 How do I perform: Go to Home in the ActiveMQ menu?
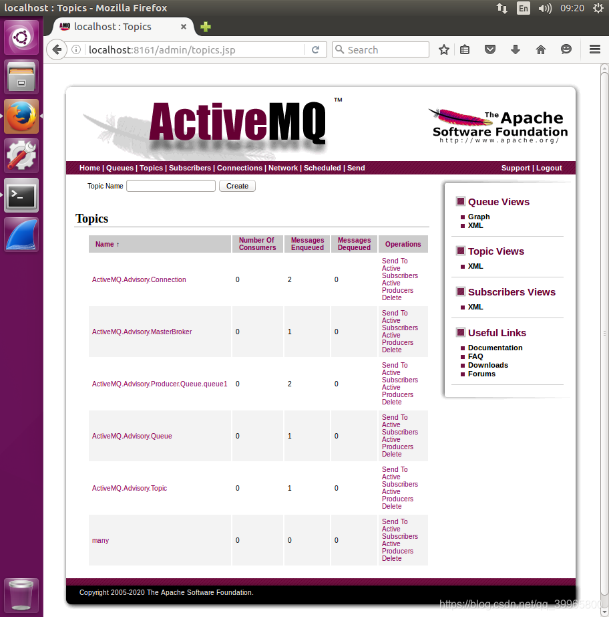click(89, 168)
